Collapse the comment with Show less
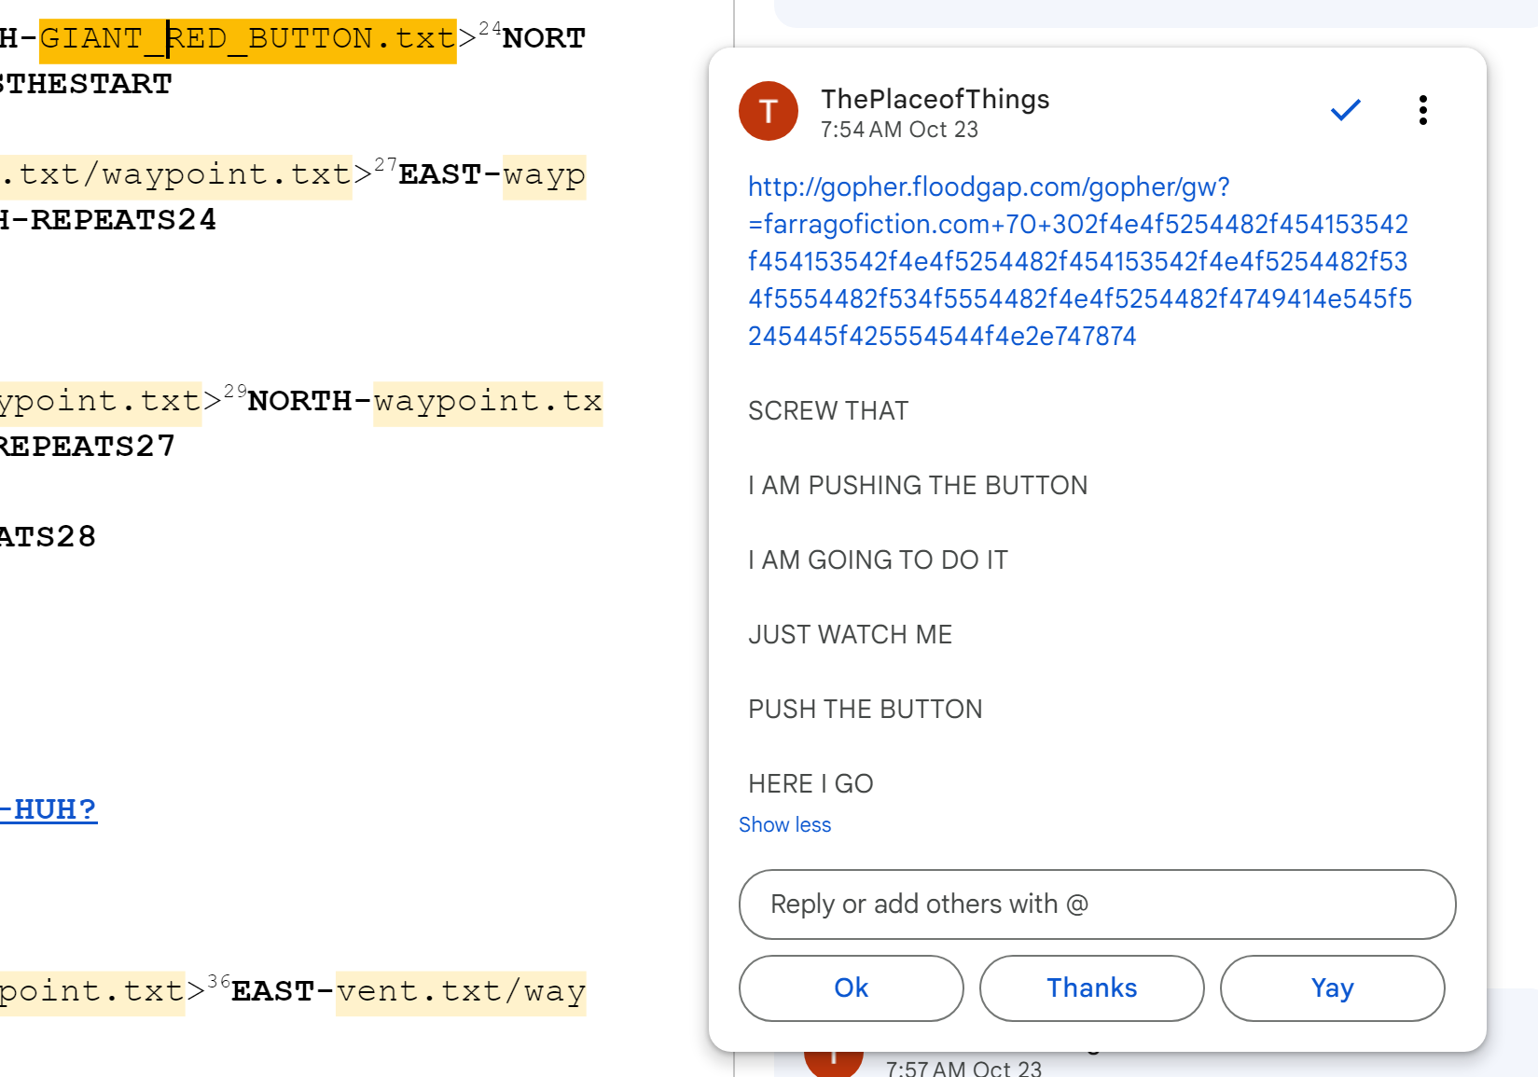The image size is (1538, 1077). (784, 825)
